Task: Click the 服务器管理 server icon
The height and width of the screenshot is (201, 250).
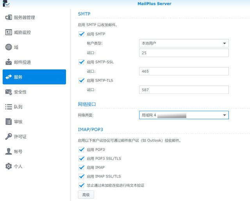Action: (9, 17)
